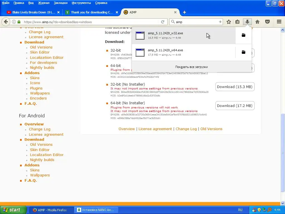
Task: Open the Правка menu
Action: pyautogui.click(x=19, y=3)
